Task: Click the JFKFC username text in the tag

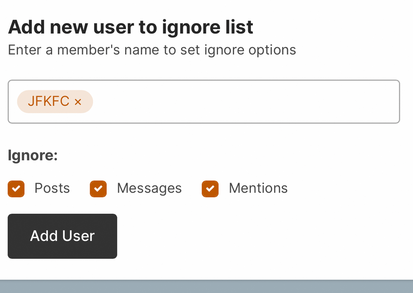Action: [48, 102]
